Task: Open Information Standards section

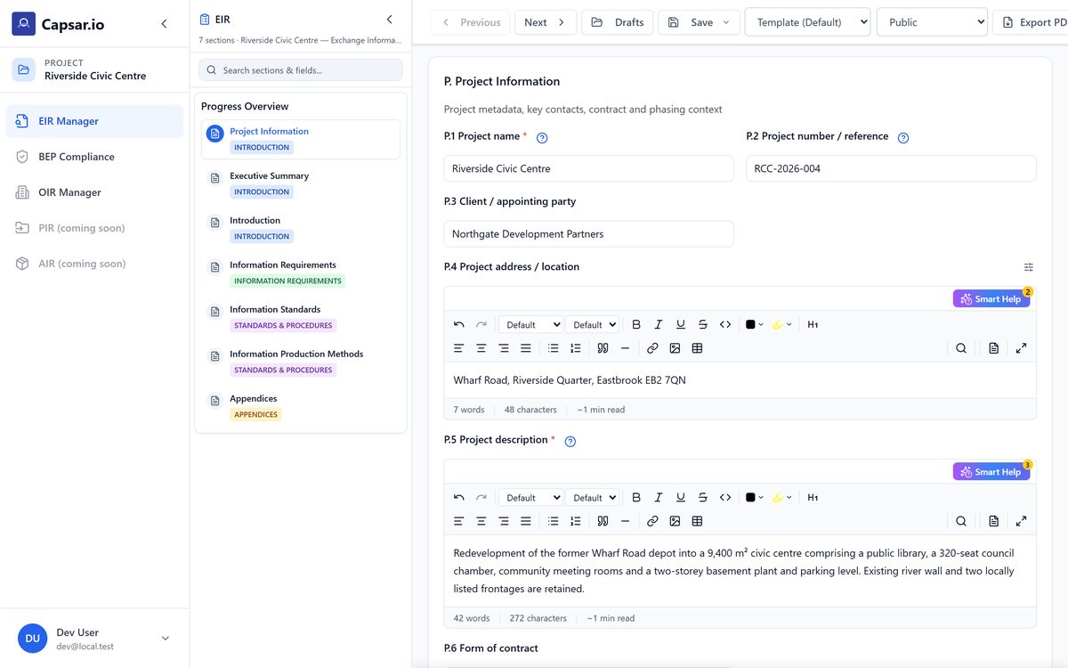Action: (x=301, y=317)
